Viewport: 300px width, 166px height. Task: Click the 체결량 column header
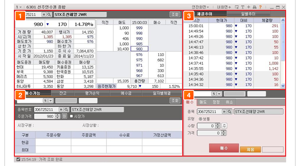point(267,20)
